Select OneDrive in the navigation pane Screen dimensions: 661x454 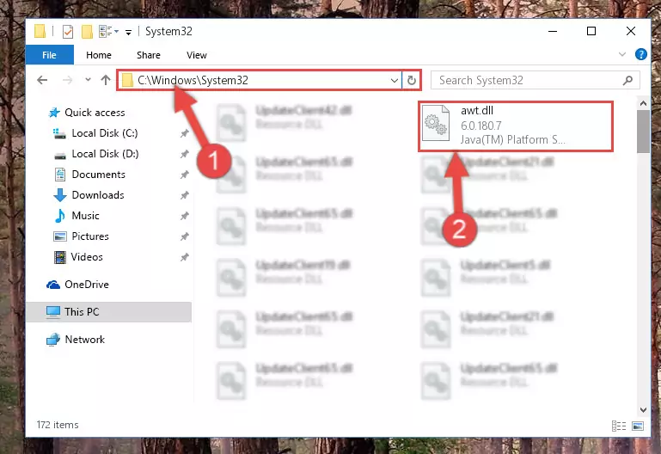[87, 285]
